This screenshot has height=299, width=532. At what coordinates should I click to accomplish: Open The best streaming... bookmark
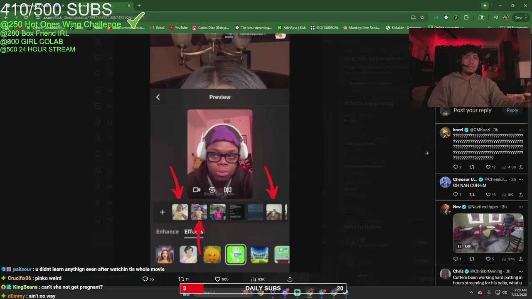tap(253, 28)
